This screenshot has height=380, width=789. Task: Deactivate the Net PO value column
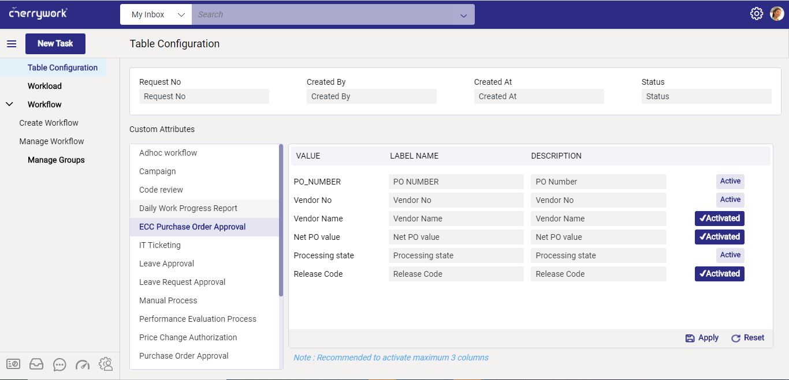719,237
